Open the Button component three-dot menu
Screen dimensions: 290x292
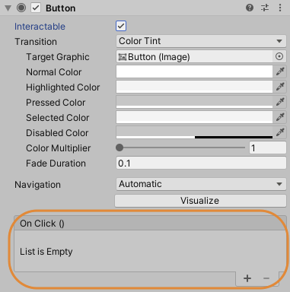click(280, 8)
